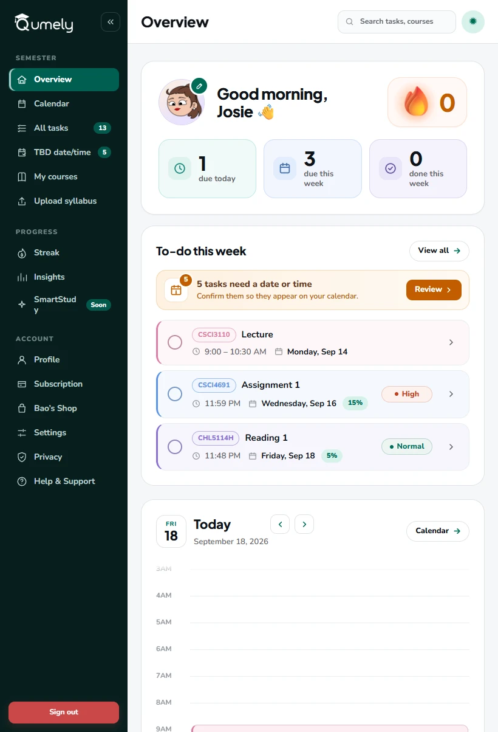Open Bao's Shop in the sidebar
The height and width of the screenshot is (732, 498).
point(64,409)
